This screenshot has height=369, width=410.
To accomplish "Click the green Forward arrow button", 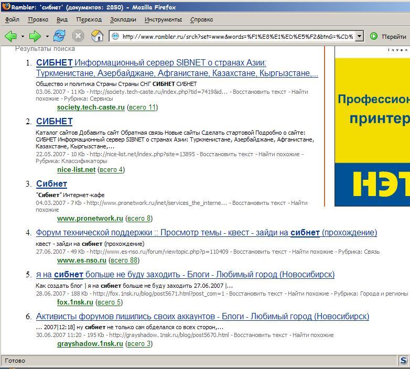I will [35, 36].
